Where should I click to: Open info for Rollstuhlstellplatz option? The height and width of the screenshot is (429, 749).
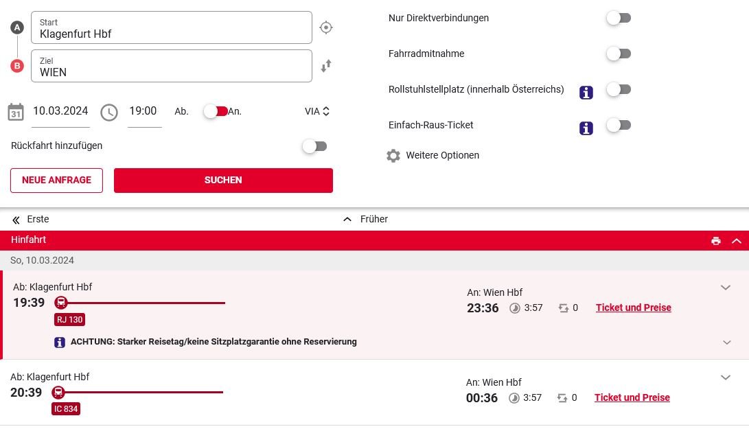tap(586, 92)
